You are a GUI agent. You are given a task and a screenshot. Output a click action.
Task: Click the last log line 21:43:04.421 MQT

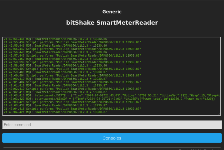55,112
